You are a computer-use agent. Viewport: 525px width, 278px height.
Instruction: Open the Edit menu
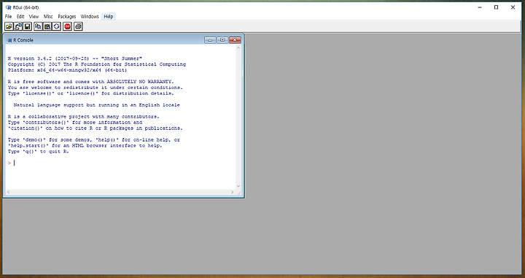[20, 16]
